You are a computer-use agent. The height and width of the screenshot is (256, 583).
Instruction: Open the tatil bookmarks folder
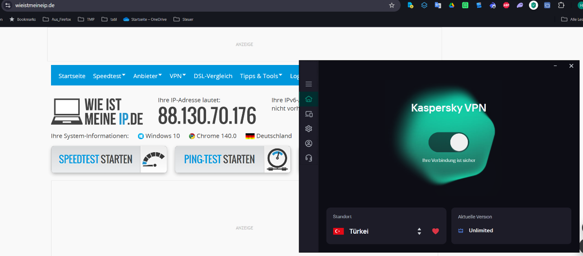click(109, 19)
